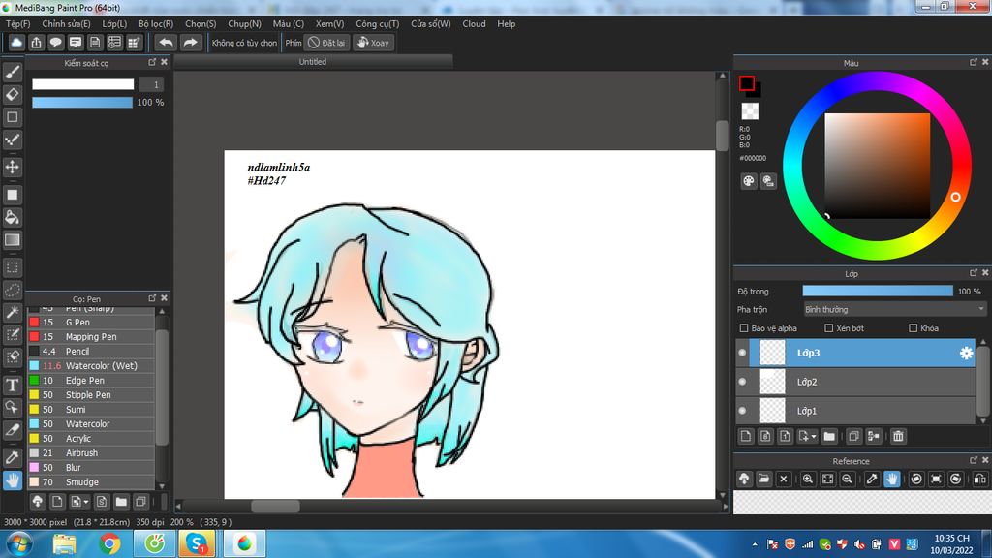The height and width of the screenshot is (558, 992).
Task: Add a layer folder in Lớp panel
Action: [x=829, y=437]
